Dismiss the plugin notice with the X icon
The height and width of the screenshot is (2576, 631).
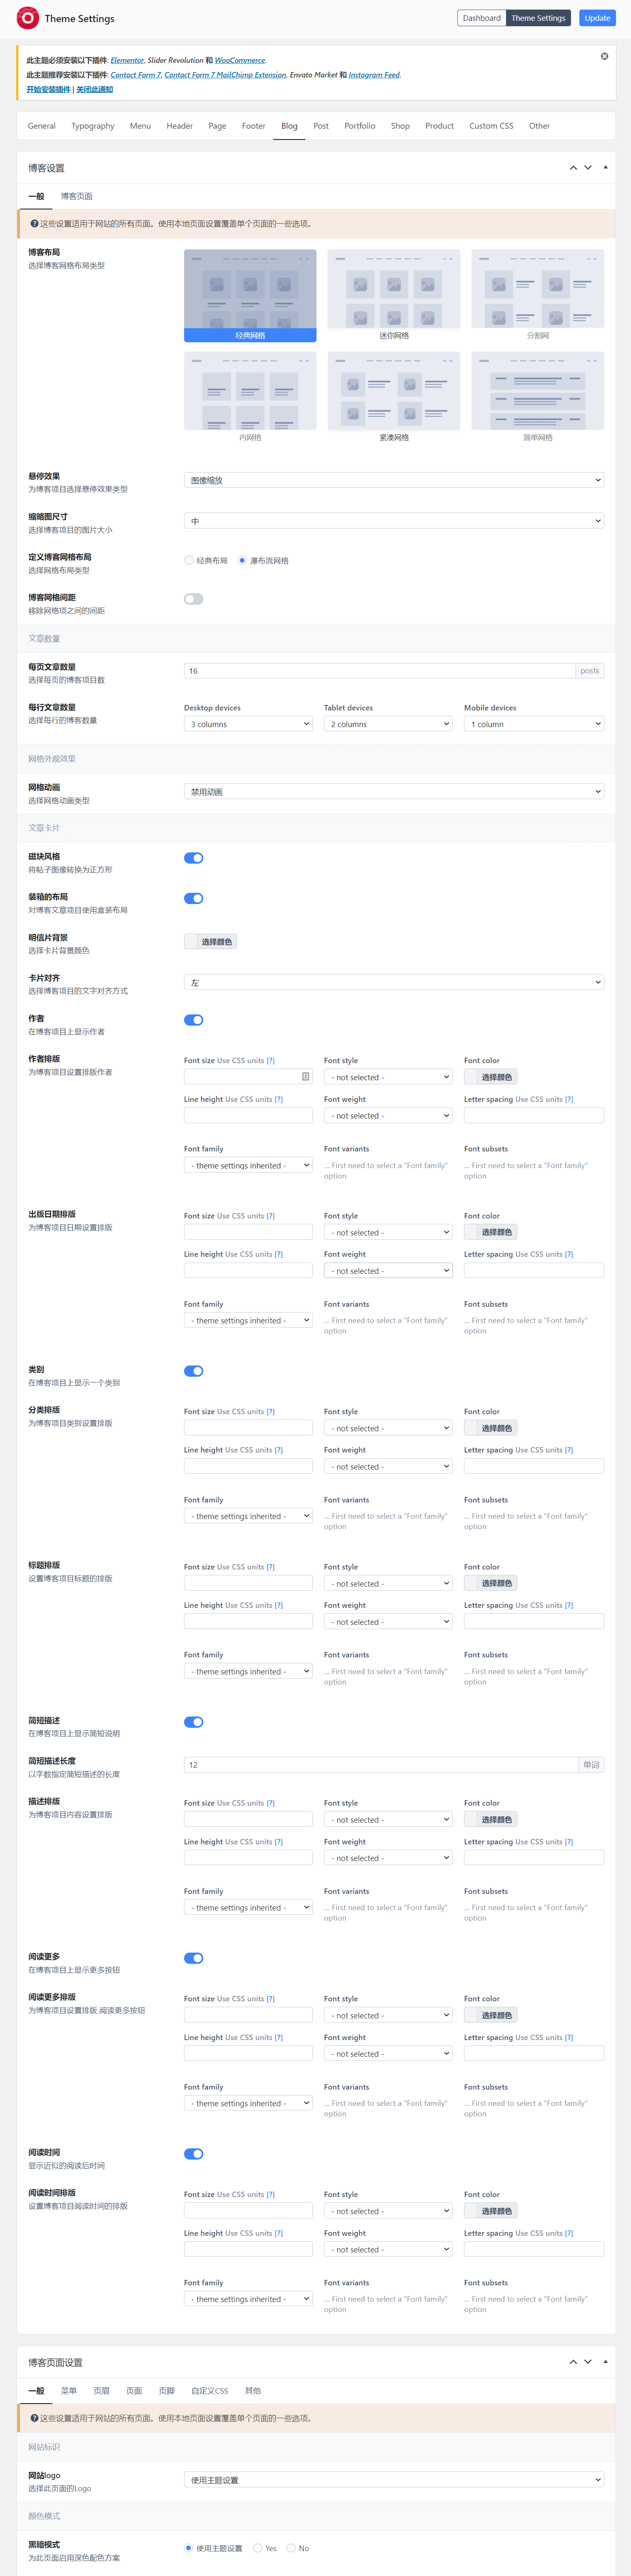point(604,56)
